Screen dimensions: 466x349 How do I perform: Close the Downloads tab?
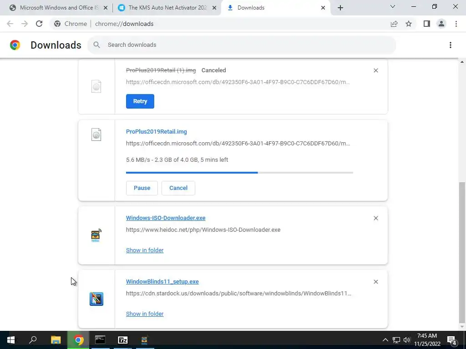coord(323,8)
